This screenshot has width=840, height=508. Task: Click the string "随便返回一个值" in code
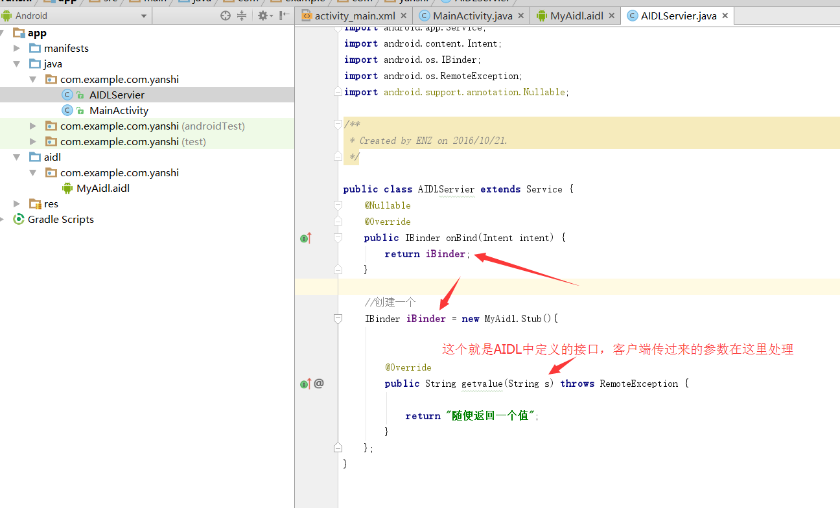point(489,416)
